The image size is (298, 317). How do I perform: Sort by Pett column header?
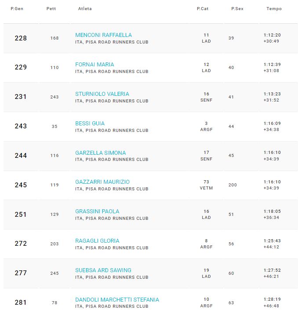click(x=51, y=9)
